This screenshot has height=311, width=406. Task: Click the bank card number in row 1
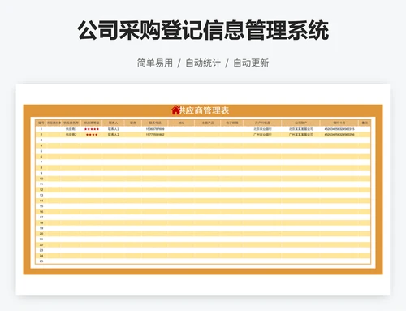(x=339, y=129)
